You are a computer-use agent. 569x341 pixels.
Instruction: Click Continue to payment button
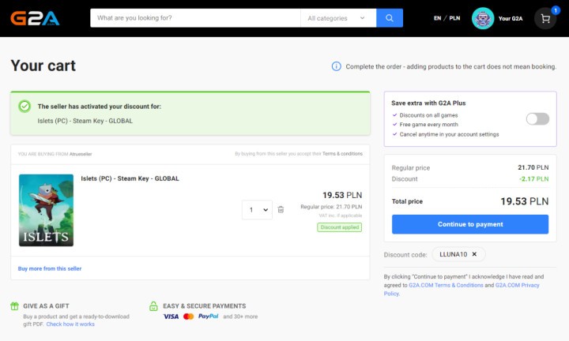click(x=470, y=224)
